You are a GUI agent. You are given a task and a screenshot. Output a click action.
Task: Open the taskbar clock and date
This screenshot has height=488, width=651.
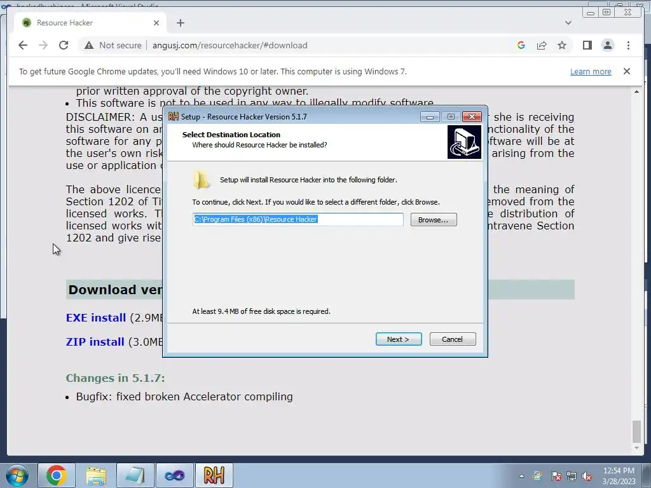619,476
